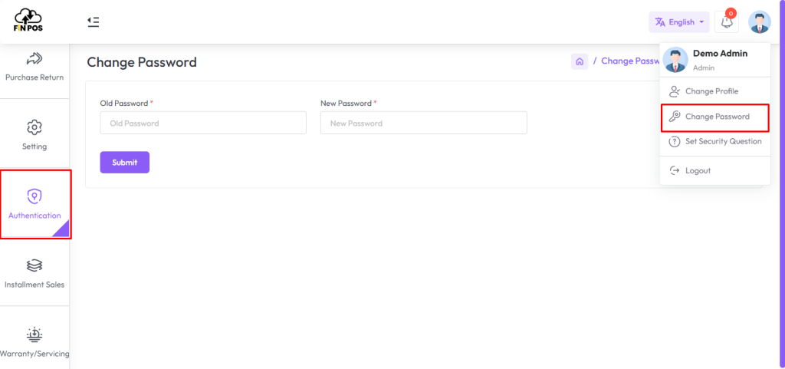785x369 pixels.
Task: Select Set Security Question menu entry
Action: (x=715, y=142)
